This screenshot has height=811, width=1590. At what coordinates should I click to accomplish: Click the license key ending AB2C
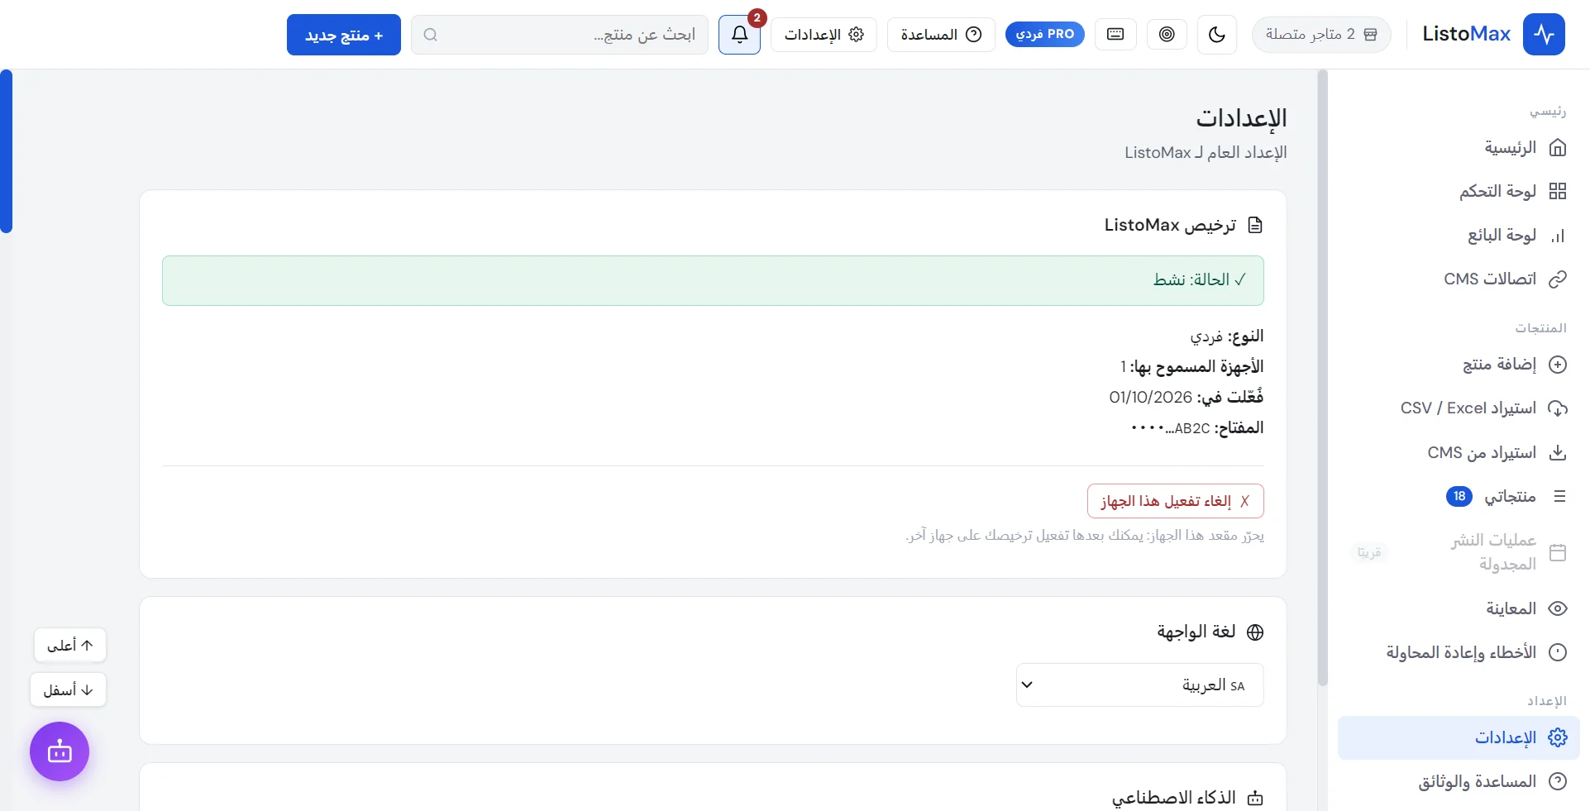[x=1171, y=428]
